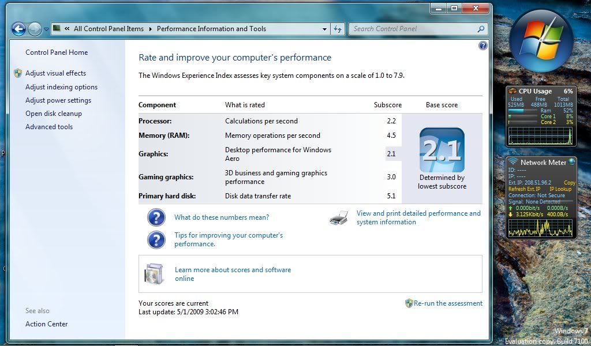
Task: Select Performance Information and Tools breadcrumb
Action: tap(211, 29)
